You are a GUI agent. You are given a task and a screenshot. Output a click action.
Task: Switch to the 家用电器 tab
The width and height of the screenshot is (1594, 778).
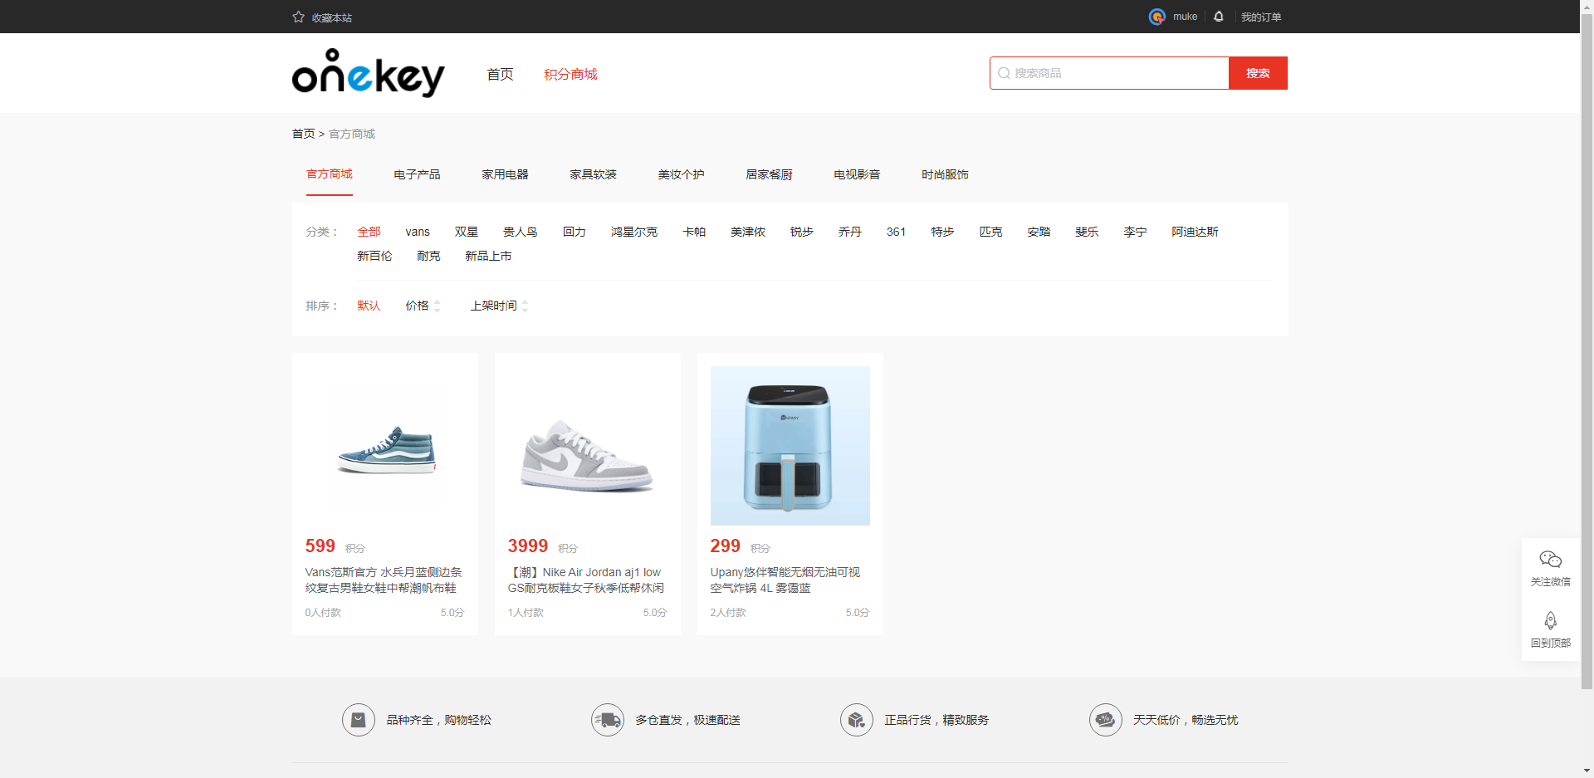(x=505, y=174)
